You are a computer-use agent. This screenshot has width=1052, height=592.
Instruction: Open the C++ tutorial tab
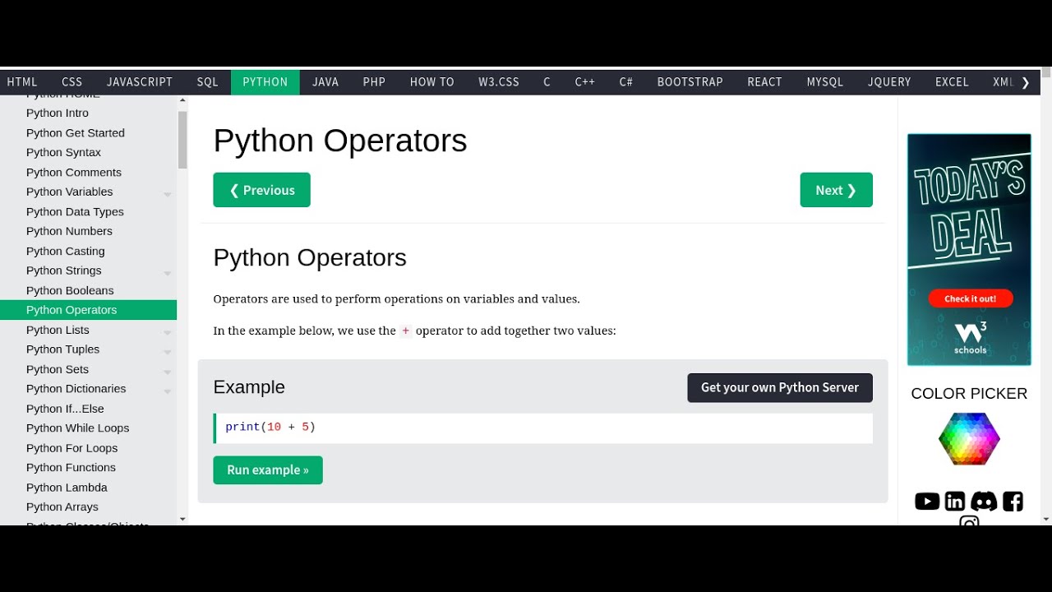click(x=585, y=82)
